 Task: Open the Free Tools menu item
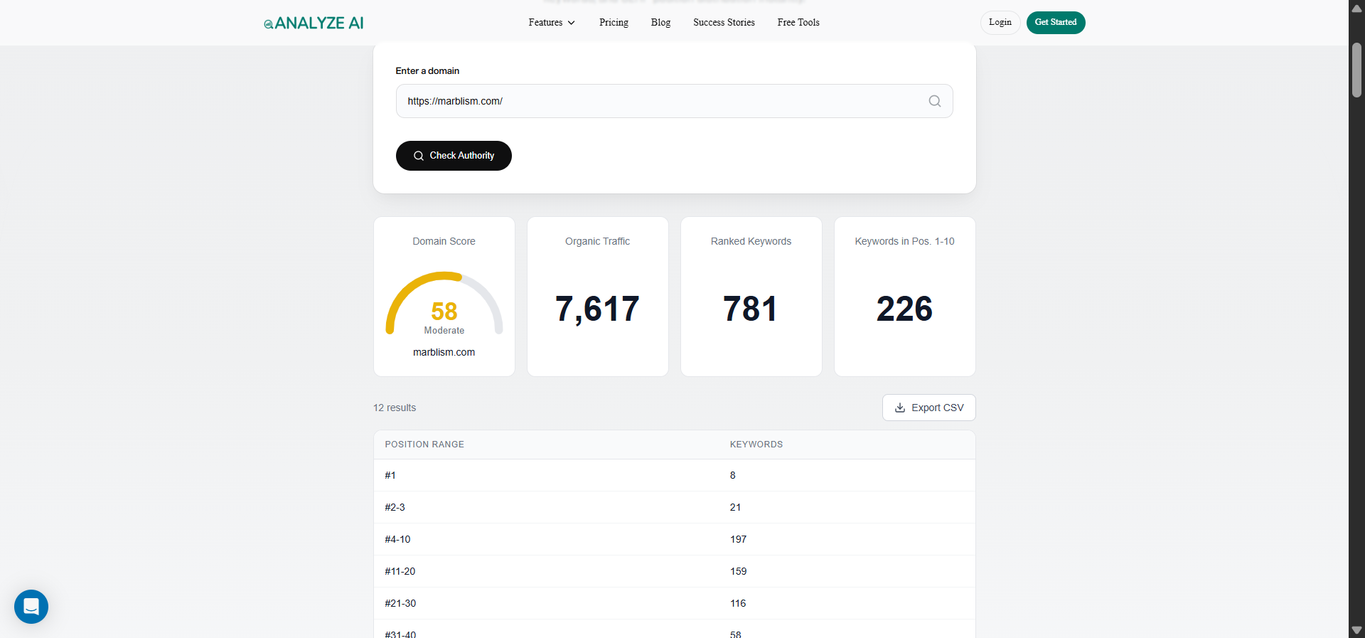point(798,23)
